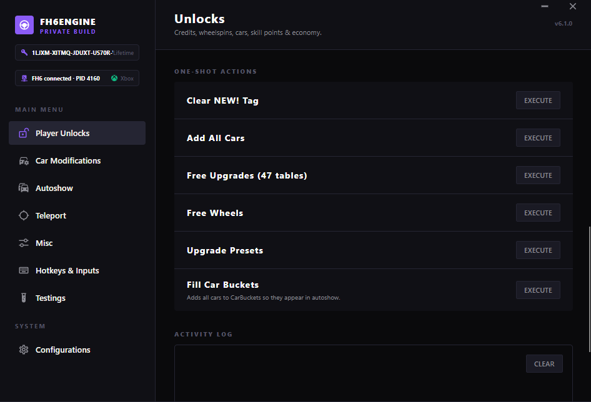The width and height of the screenshot is (591, 402).
Task: Click the vertical scrollbar thumb
Action: [x=590, y=290]
